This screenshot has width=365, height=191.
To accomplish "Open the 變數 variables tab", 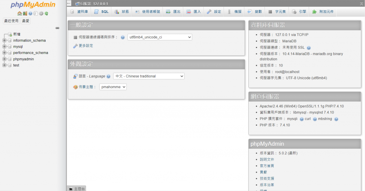I will coord(255,12).
